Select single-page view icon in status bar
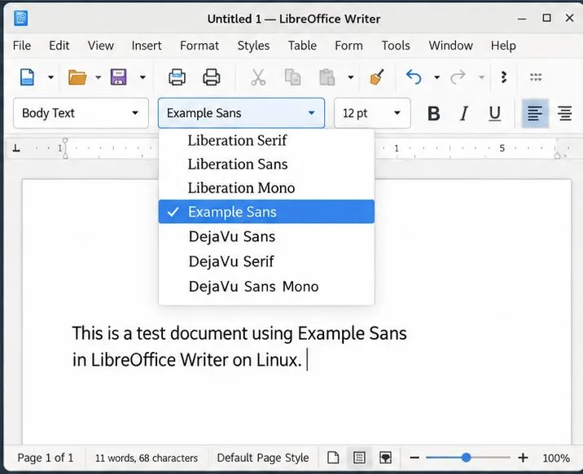 333,457
